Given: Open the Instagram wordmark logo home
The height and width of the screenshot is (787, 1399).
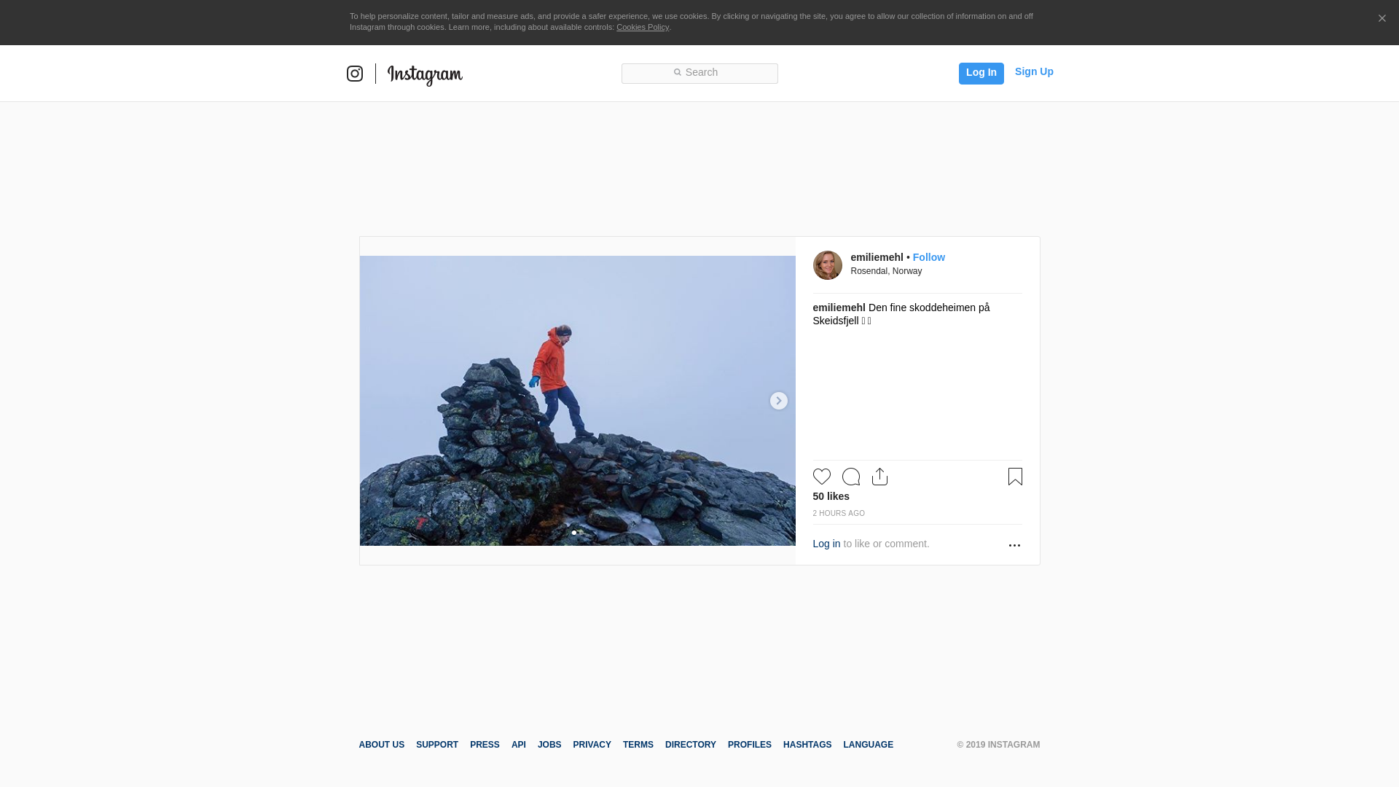Looking at the screenshot, I should [425, 75].
